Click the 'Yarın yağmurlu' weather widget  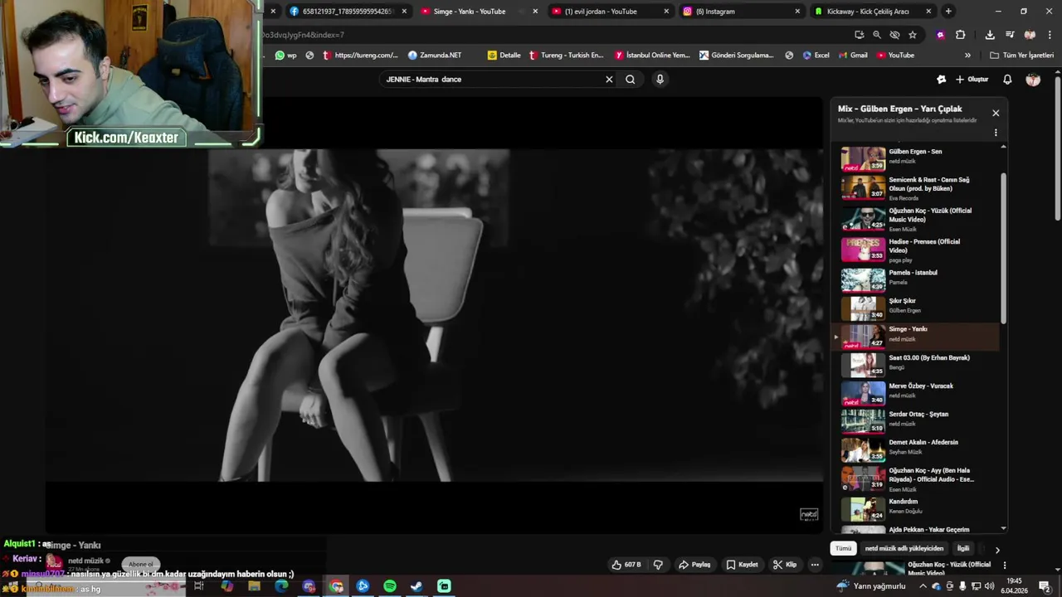[x=872, y=586]
